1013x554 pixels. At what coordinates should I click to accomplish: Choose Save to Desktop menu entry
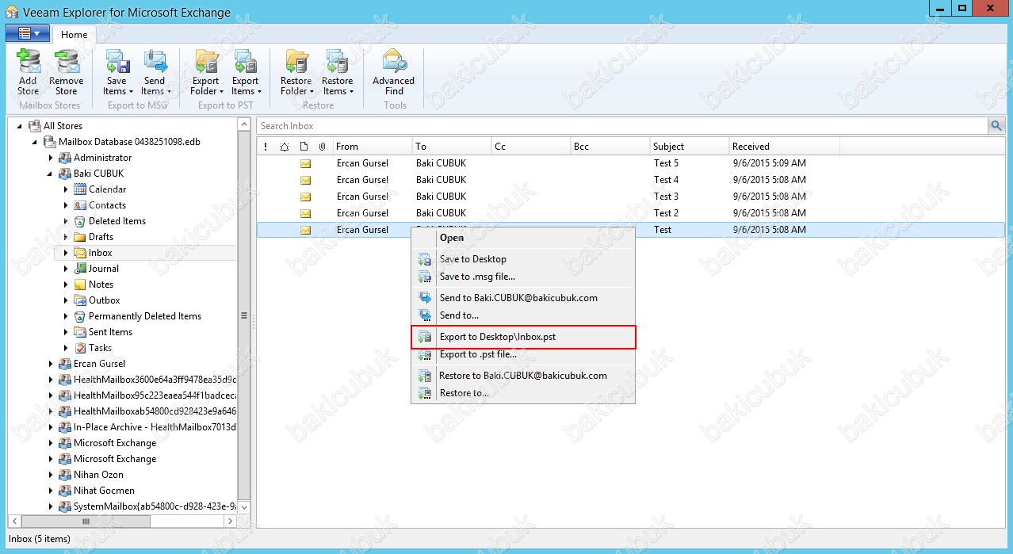[523, 259]
